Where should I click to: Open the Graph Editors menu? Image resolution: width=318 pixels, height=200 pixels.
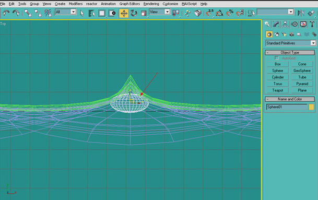[x=129, y=4]
